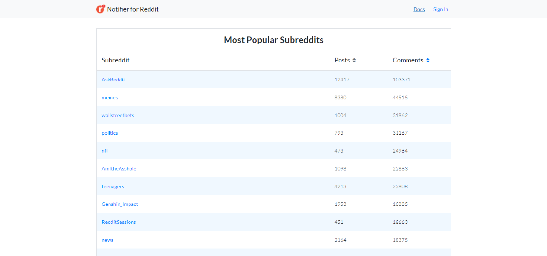This screenshot has width=547, height=256.
Task: Open the nfl subreddit link
Action: 104,151
